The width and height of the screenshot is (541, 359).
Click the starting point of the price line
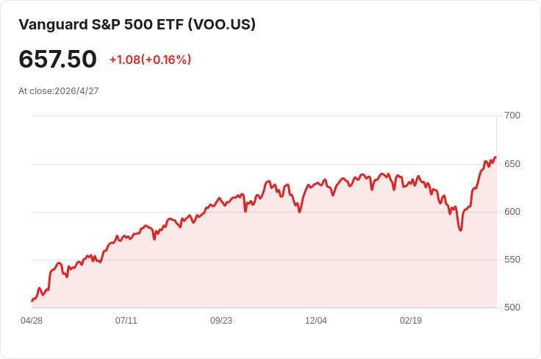pos(32,300)
